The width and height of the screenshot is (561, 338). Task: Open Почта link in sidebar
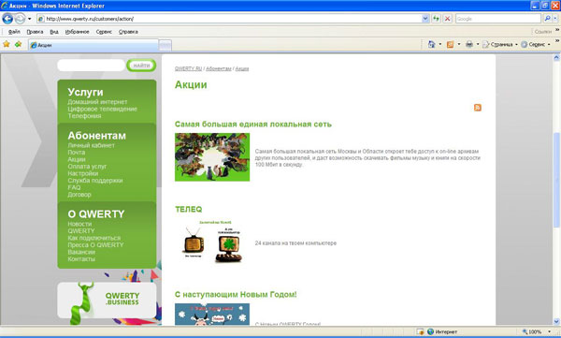[77, 153]
